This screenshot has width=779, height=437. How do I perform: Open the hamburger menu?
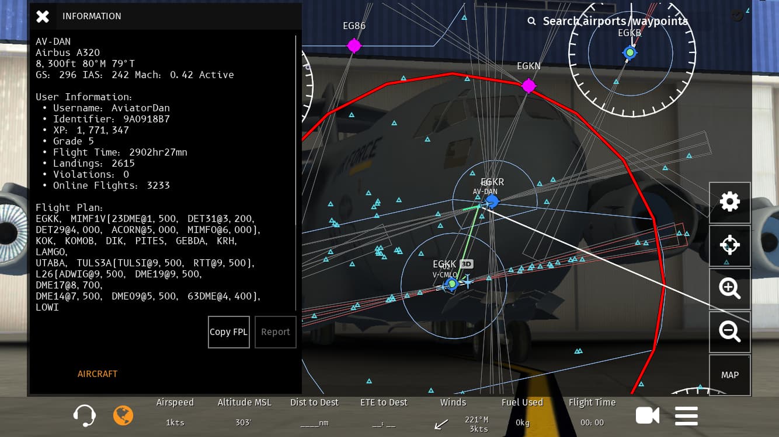[686, 416]
